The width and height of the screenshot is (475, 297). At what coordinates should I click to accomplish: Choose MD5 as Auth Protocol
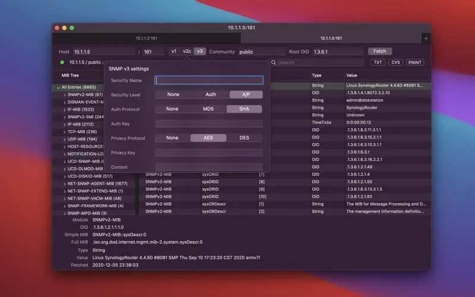click(208, 109)
